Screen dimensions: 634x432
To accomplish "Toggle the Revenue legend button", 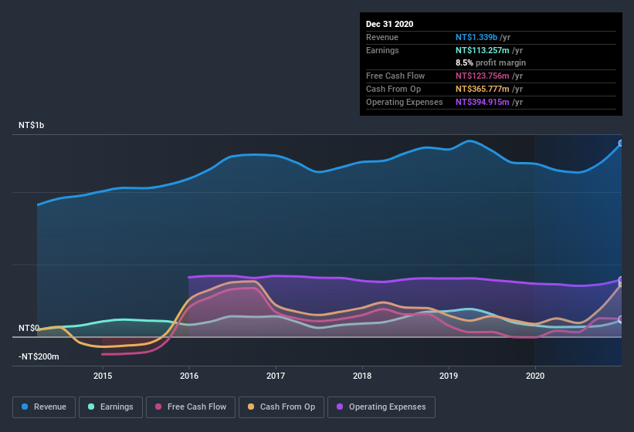I will 44,407.
